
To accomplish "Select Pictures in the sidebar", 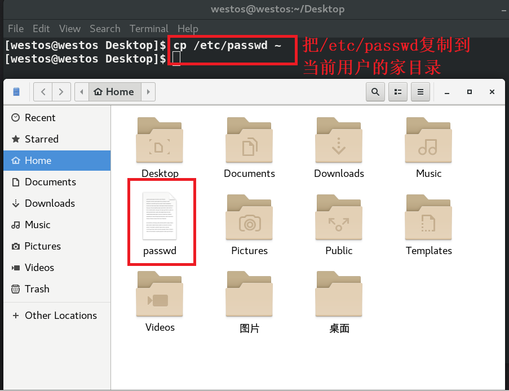I will pos(57,246).
